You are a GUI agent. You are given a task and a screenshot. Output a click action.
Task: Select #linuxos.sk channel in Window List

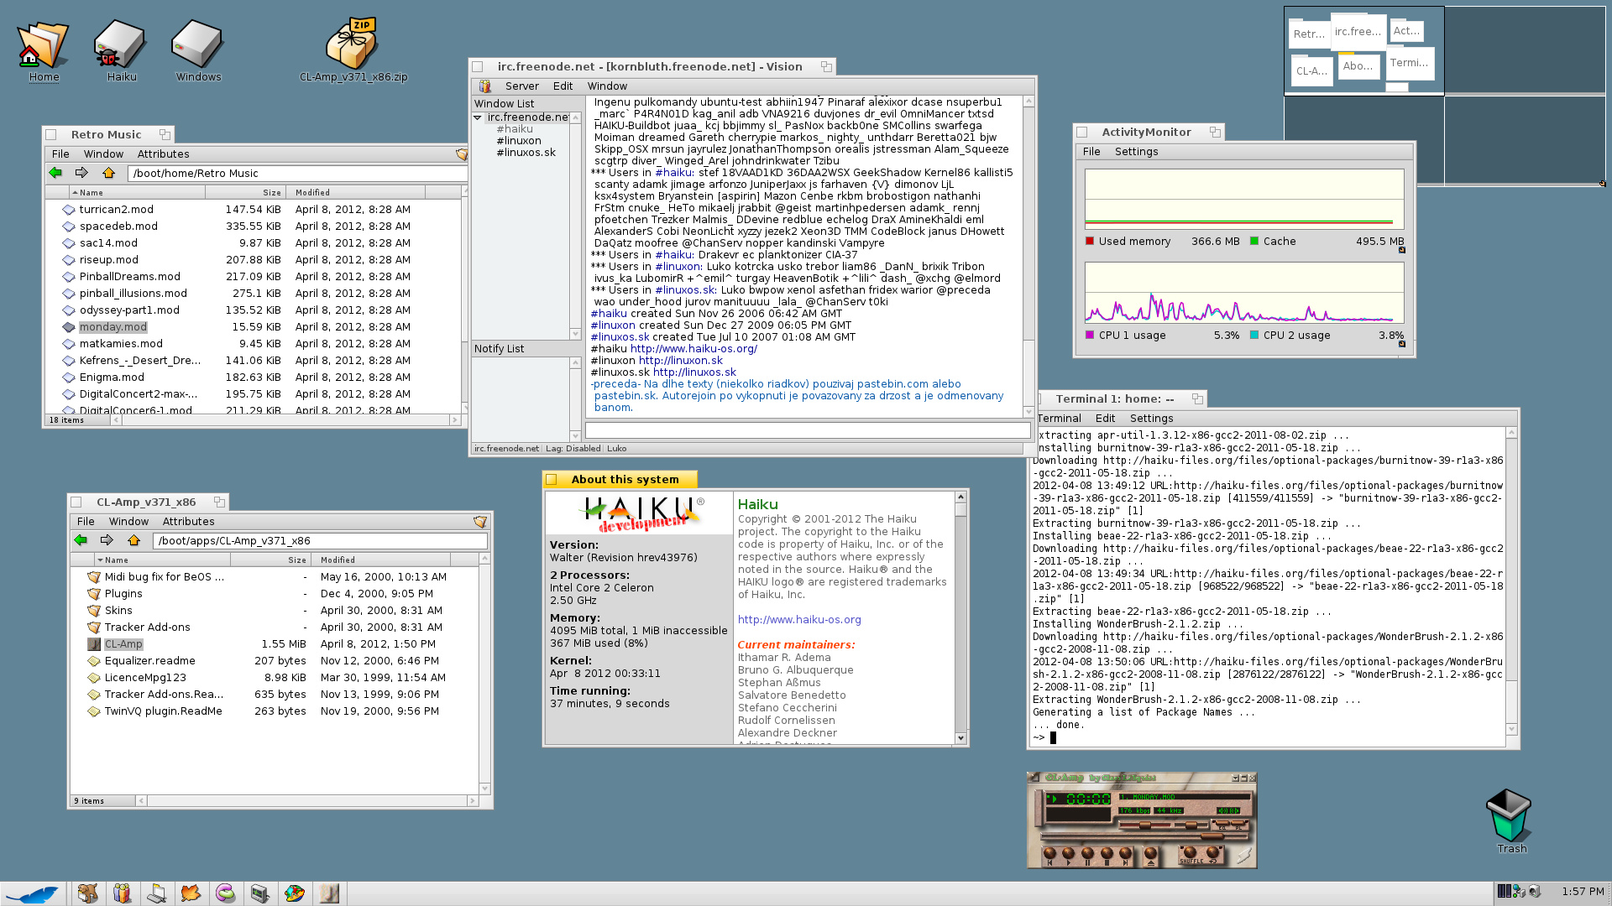pos(526,153)
